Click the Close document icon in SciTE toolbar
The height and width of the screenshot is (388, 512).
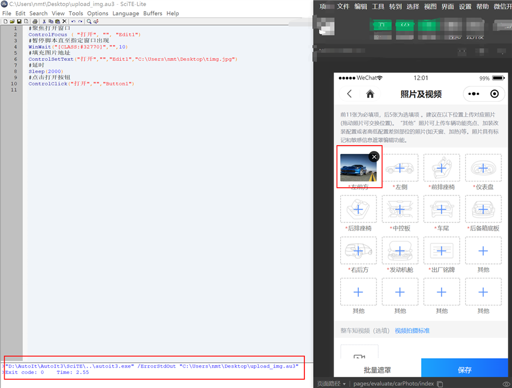click(x=26, y=21)
